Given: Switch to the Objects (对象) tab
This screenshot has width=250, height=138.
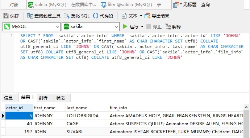Looking at the screenshot, I should (13, 5).
